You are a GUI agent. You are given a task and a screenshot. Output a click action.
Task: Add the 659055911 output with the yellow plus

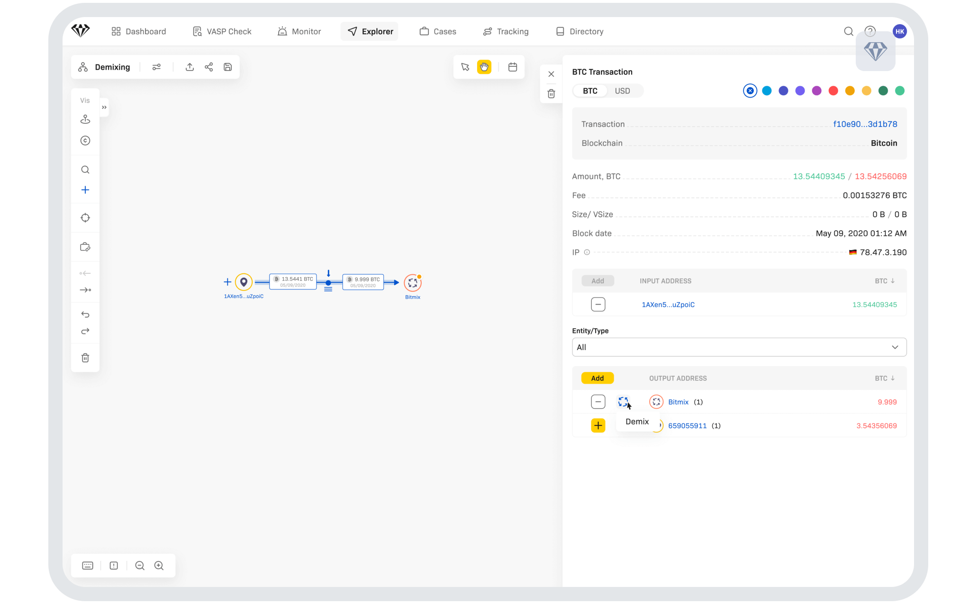pyautogui.click(x=598, y=425)
